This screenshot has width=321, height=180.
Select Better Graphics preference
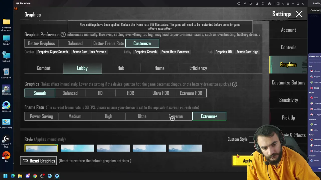41,43
